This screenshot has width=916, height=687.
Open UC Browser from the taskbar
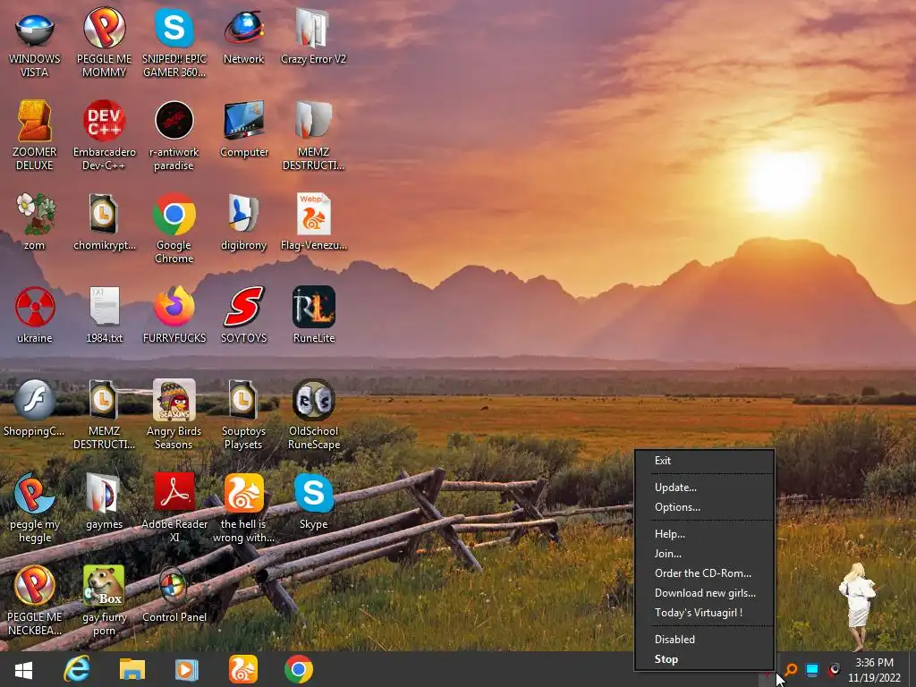point(243,669)
